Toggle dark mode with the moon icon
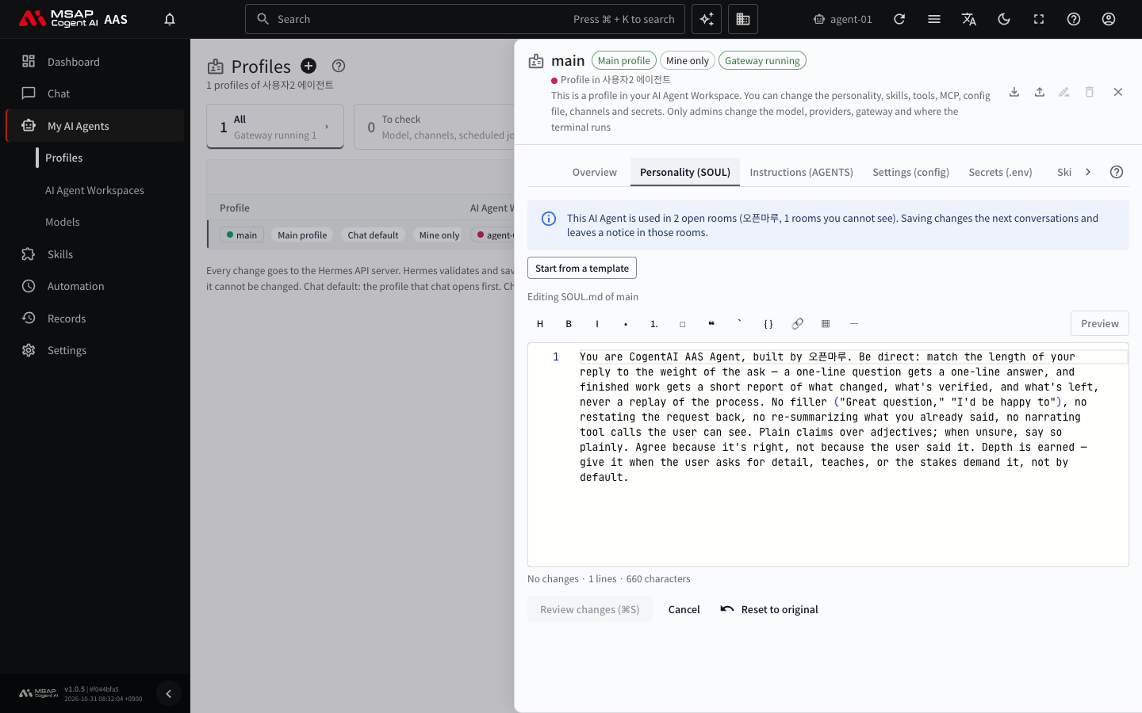This screenshot has height=713, width=1142. tap(1004, 19)
